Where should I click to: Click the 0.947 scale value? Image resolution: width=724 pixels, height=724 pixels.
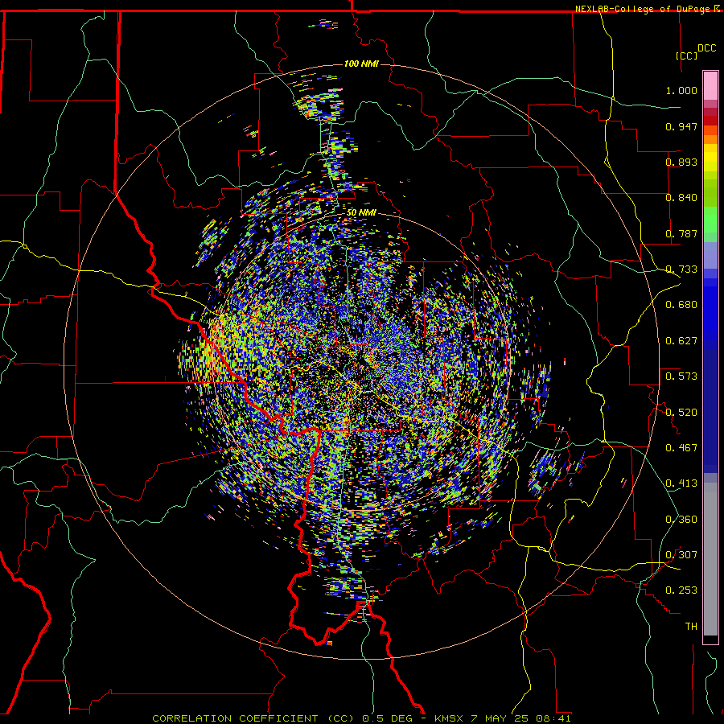[x=681, y=126]
